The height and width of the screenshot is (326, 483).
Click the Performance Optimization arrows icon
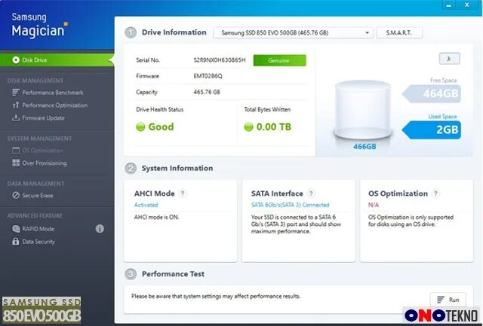pyautogui.click(x=15, y=105)
